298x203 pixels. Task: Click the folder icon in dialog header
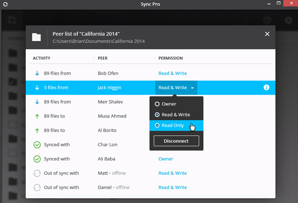tap(36, 37)
